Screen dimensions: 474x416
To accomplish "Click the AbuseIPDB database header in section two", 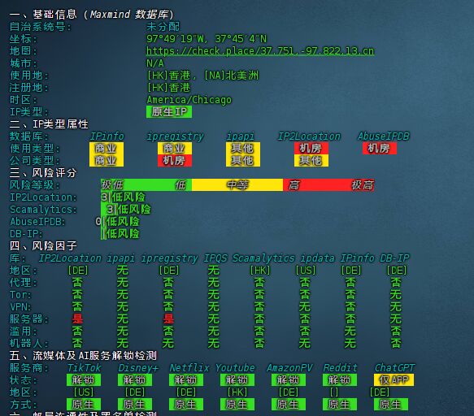I will pyautogui.click(x=384, y=136).
